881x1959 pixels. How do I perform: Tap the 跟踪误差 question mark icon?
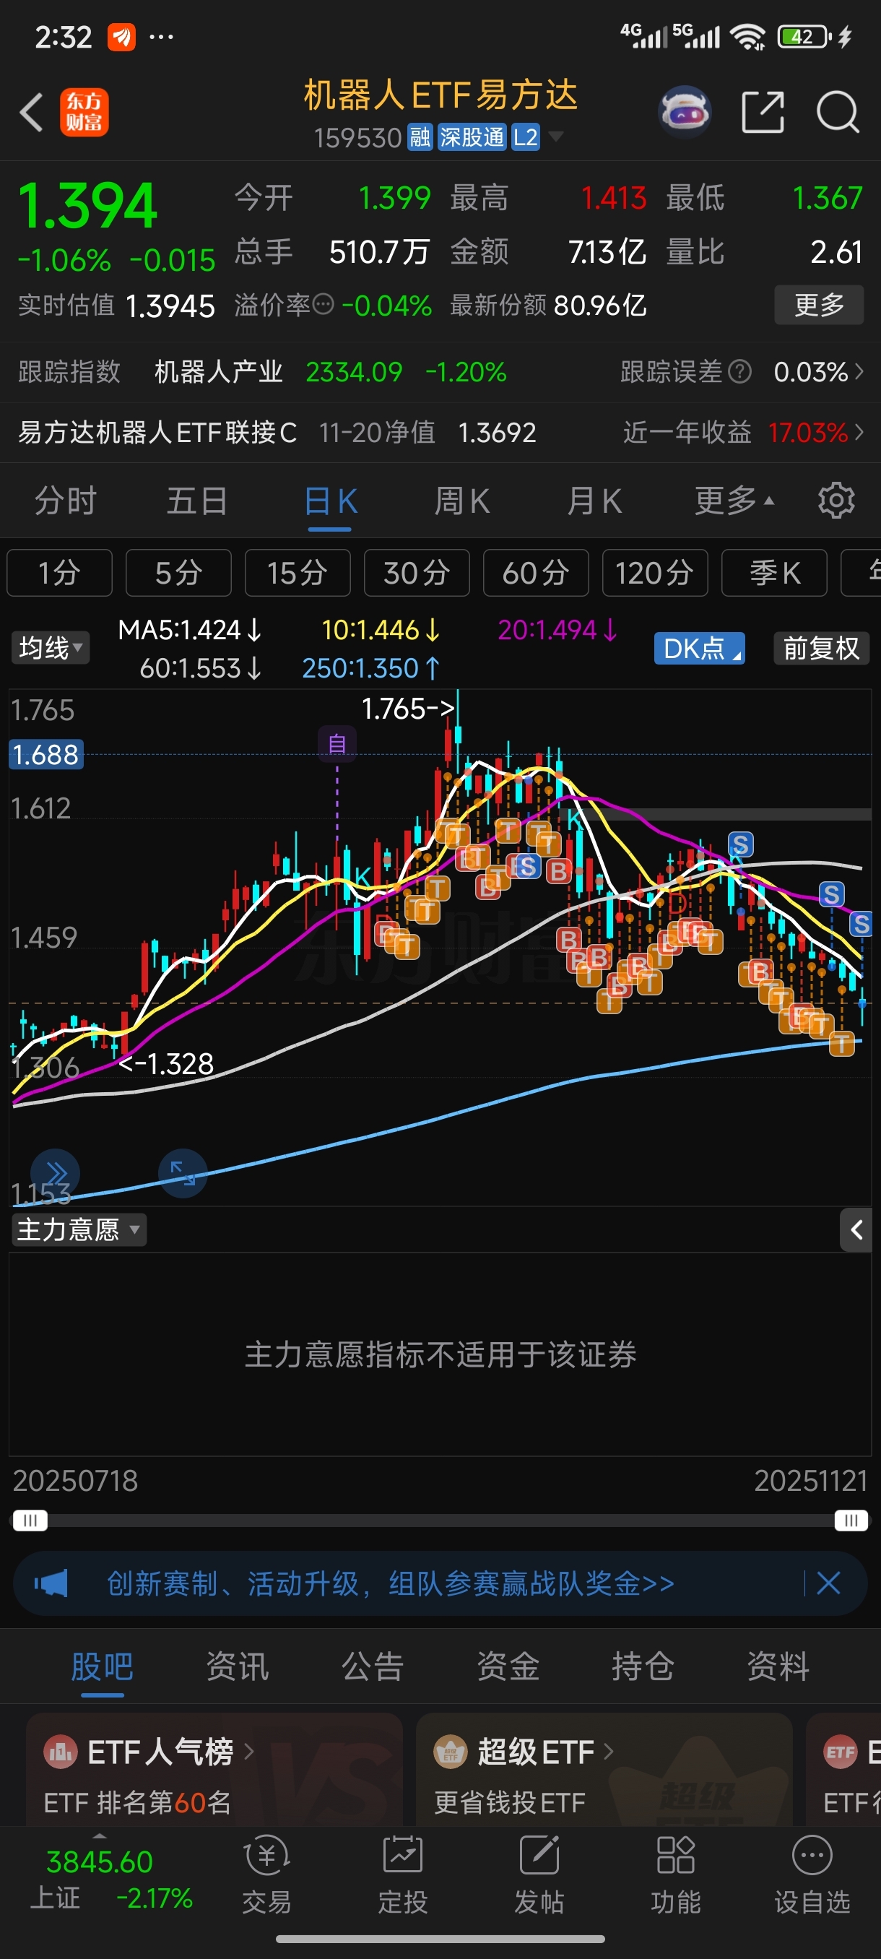tap(739, 372)
